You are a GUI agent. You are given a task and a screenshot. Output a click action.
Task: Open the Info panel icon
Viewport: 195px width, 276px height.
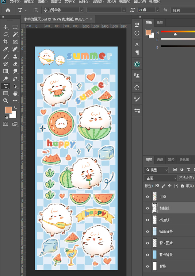[x=137, y=33]
